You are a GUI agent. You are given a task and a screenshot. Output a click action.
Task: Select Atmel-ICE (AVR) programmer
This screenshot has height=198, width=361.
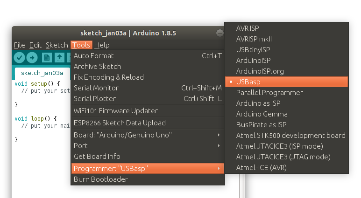(286, 168)
